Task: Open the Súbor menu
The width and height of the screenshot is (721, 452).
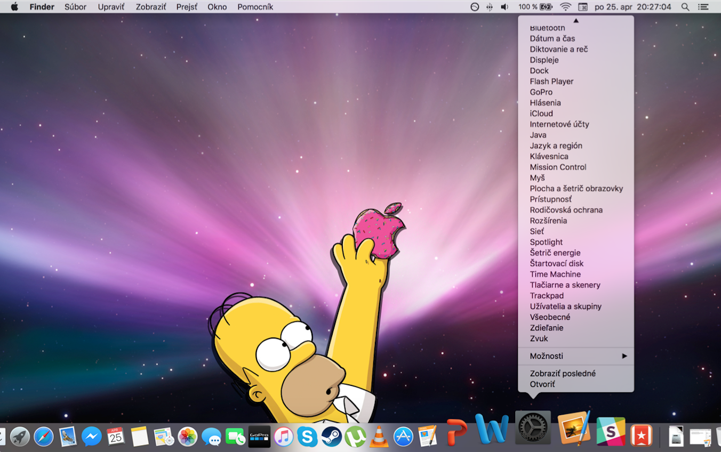Action: pyautogui.click(x=76, y=7)
